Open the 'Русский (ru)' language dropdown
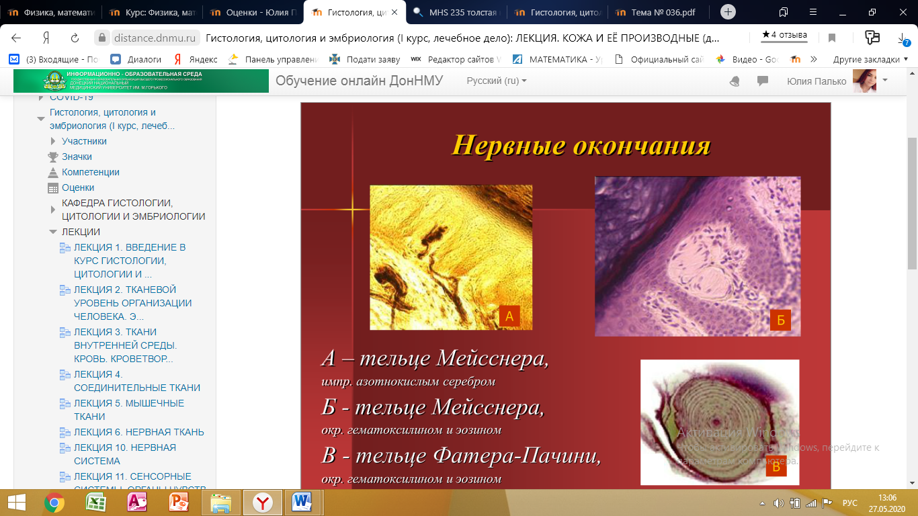This screenshot has height=516, width=918. (497, 81)
